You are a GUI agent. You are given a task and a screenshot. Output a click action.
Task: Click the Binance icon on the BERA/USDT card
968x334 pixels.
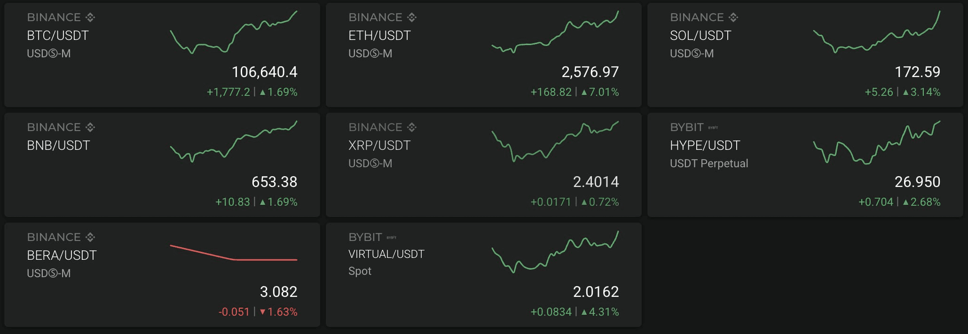(90, 237)
